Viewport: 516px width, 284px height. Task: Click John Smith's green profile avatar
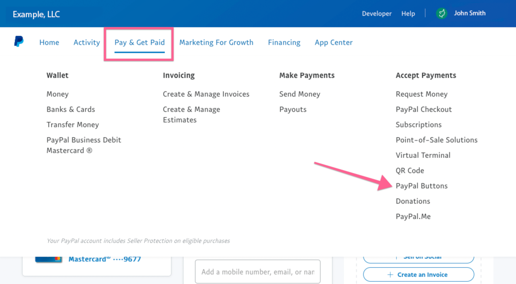[x=442, y=13]
